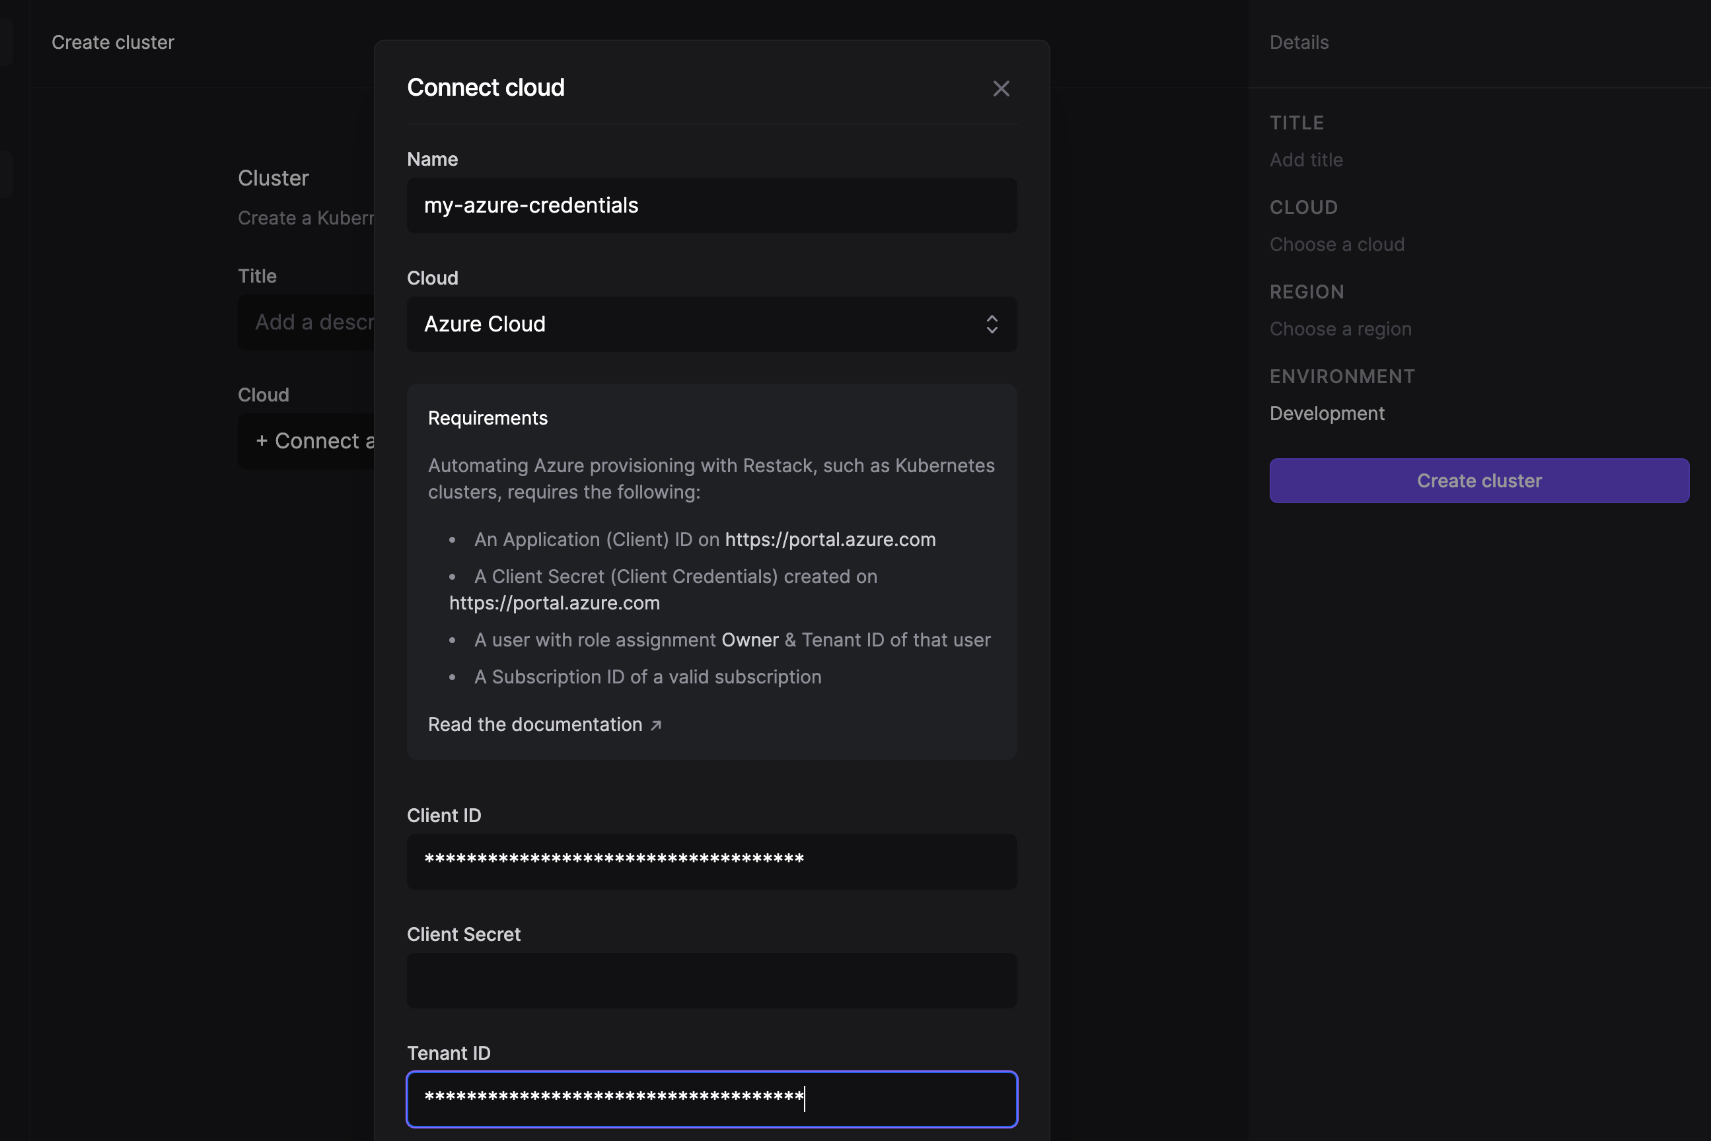This screenshot has height=1141, width=1711.
Task: Click the plus icon on Connect cloud button
Action: [x=263, y=441]
